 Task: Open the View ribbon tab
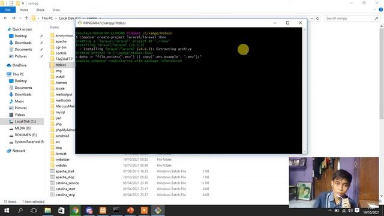(56, 10)
